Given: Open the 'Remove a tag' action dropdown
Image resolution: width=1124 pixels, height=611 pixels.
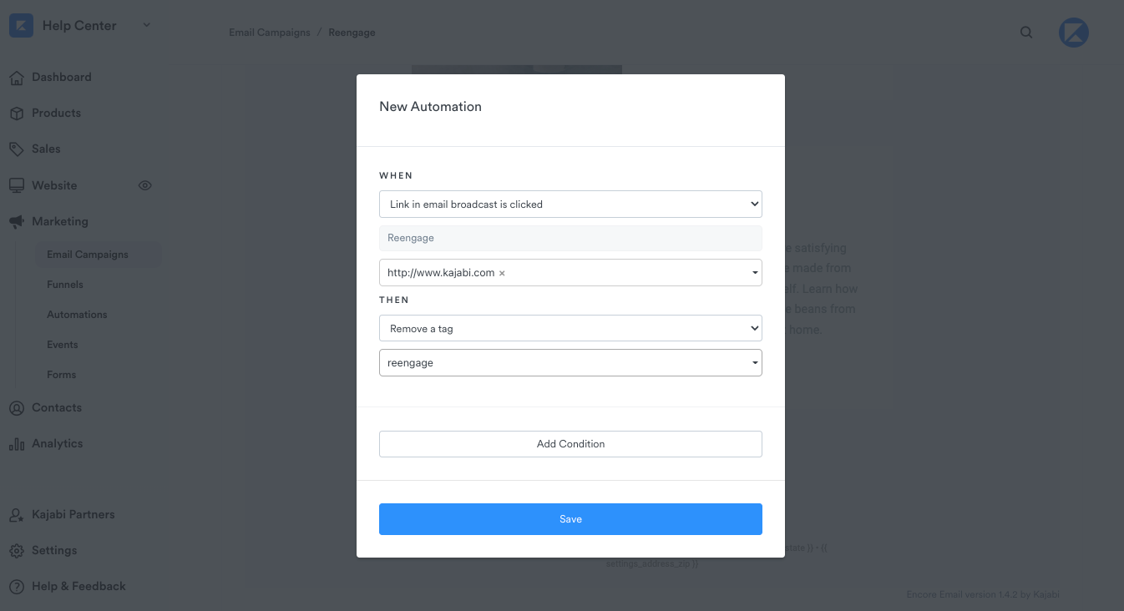Looking at the screenshot, I should (x=570, y=328).
